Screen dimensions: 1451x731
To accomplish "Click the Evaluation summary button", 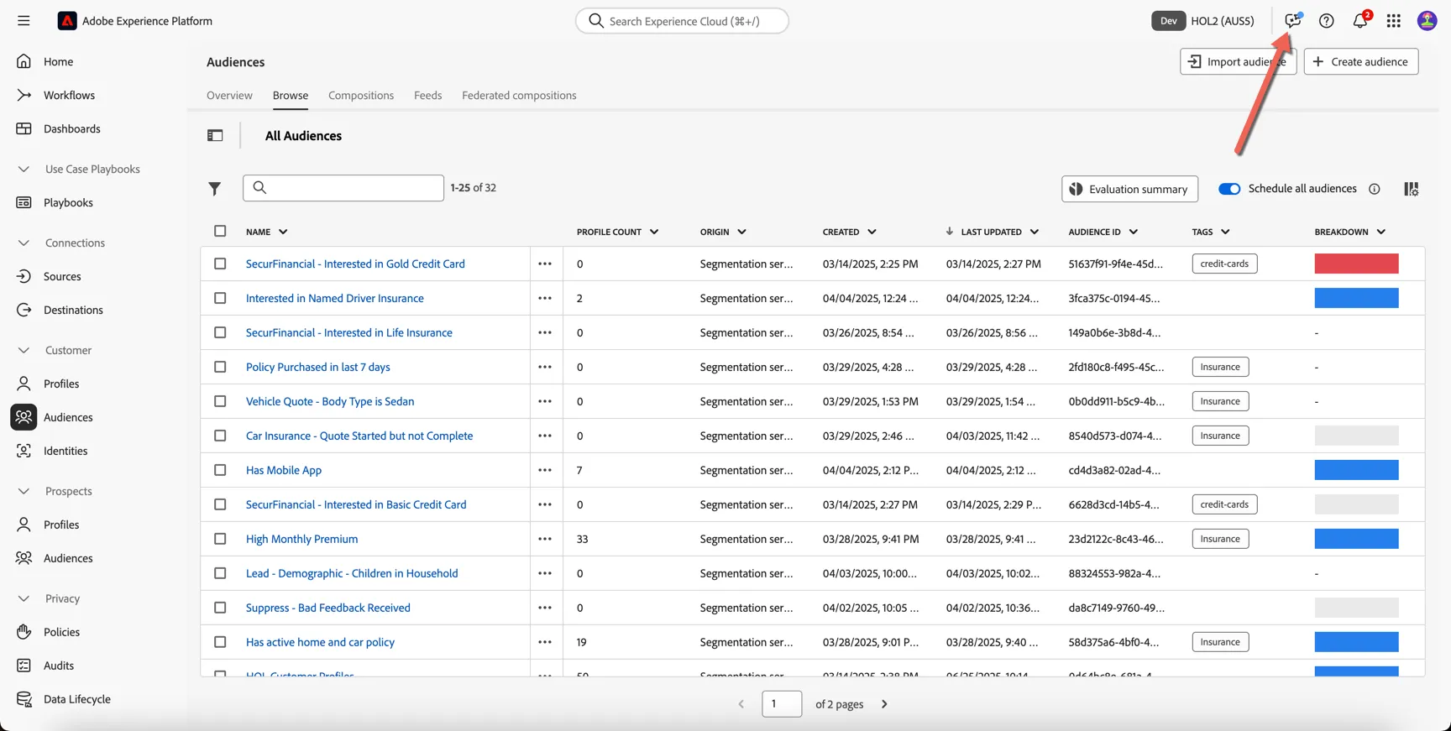I will (x=1129, y=189).
